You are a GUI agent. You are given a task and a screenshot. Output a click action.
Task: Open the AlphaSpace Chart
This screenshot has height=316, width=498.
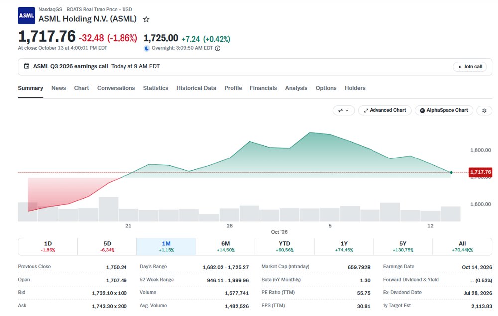(x=444, y=110)
